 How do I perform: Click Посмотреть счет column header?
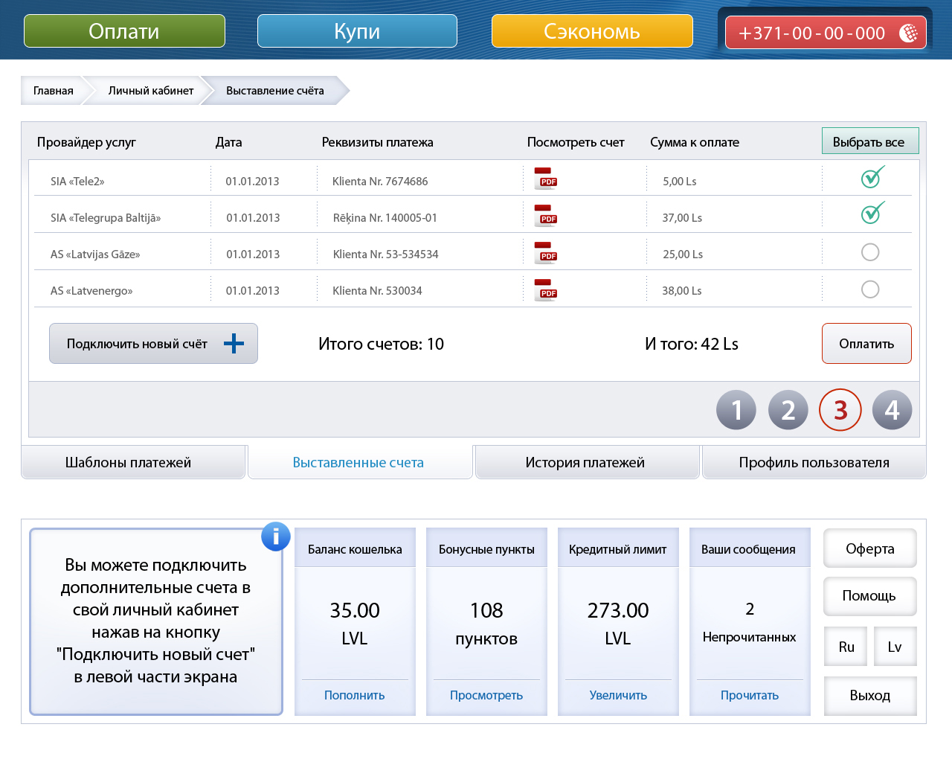[576, 142]
